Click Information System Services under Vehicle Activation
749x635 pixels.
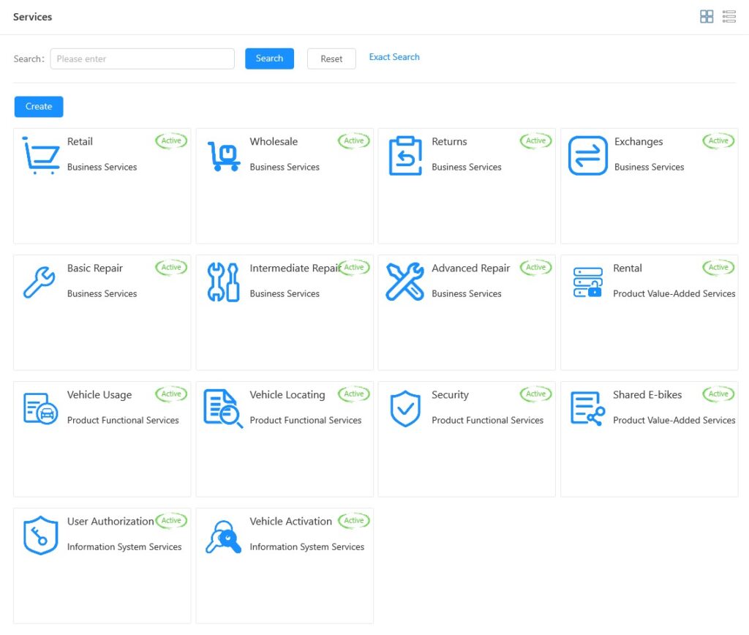click(306, 547)
